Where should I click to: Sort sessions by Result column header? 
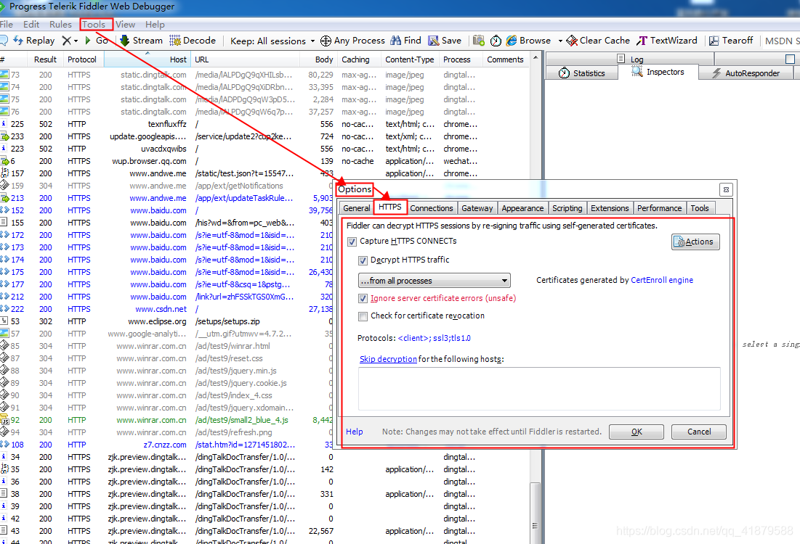click(x=45, y=59)
